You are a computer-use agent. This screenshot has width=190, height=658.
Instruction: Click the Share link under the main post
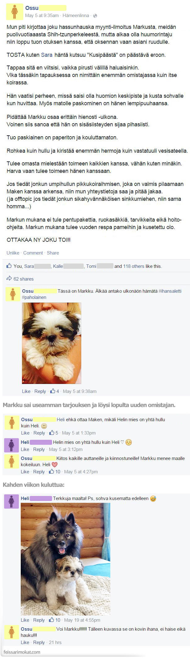click(53, 253)
